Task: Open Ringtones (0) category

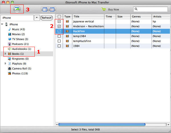Action: tap(18, 59)
